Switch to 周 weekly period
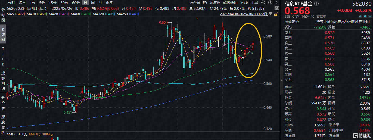Viewport: 373px width, 140px height. pos(93,3)
